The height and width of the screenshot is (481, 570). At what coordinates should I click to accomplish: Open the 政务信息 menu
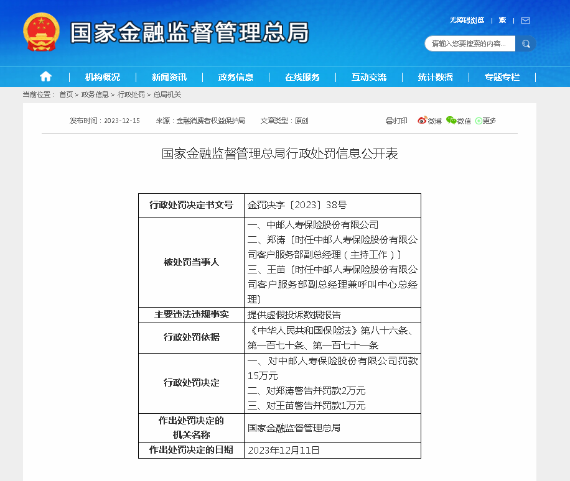pyautogui.click(x=236, y=77)
